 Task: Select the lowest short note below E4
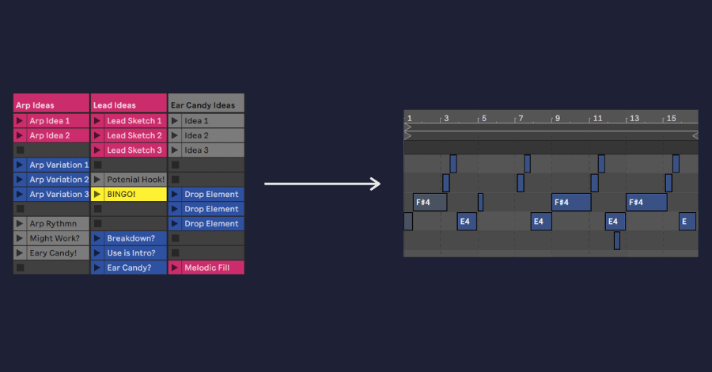617,241
